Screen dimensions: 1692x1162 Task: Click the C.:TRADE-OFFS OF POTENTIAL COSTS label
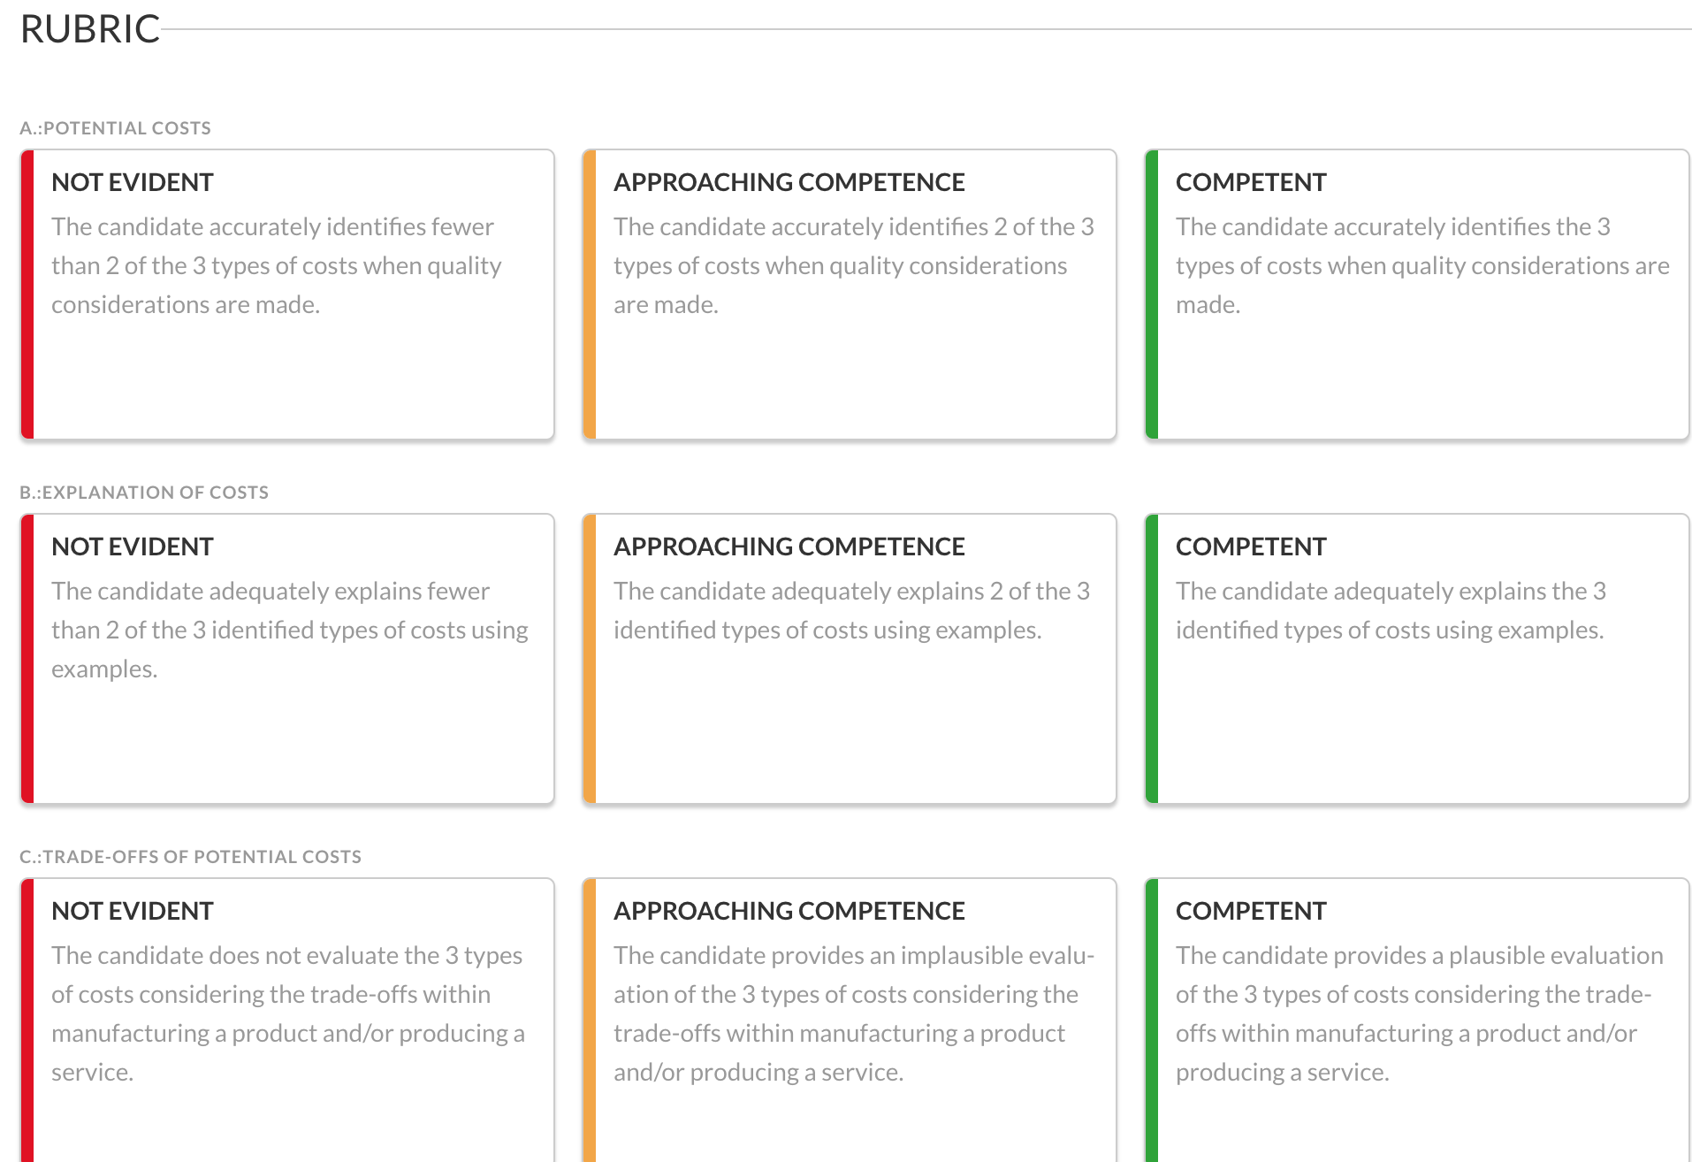point(190,857)
